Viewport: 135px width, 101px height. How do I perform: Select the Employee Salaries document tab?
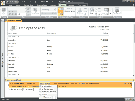click(13, 20)
